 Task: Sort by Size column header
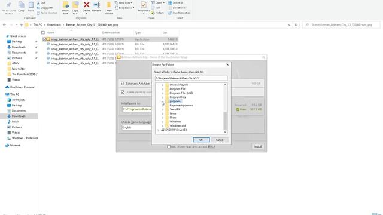pyautogui.click(x=165, y=33)
